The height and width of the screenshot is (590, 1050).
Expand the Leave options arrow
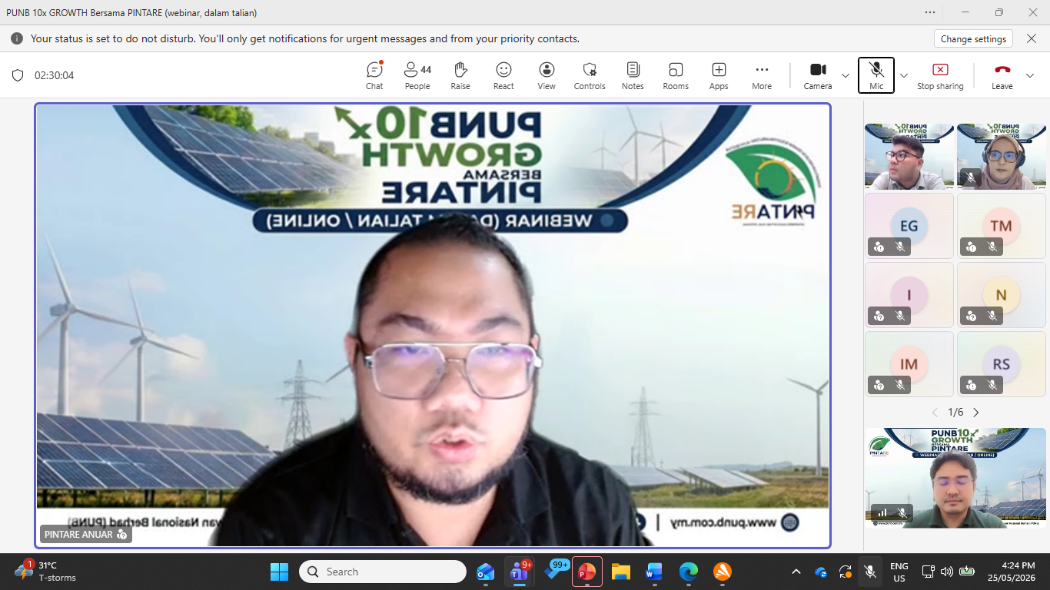point(1030,75)
